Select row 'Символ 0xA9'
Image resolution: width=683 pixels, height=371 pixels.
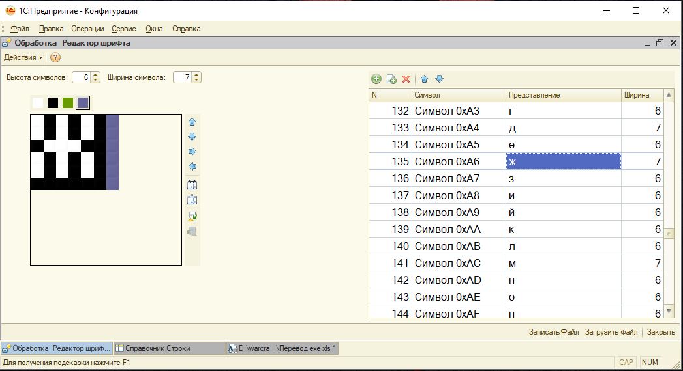(516, 212)
